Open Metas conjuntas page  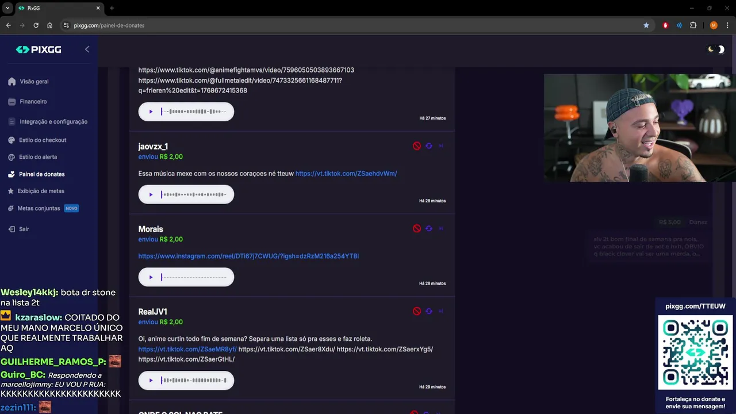pyautogui.click(x=39, y=208)
